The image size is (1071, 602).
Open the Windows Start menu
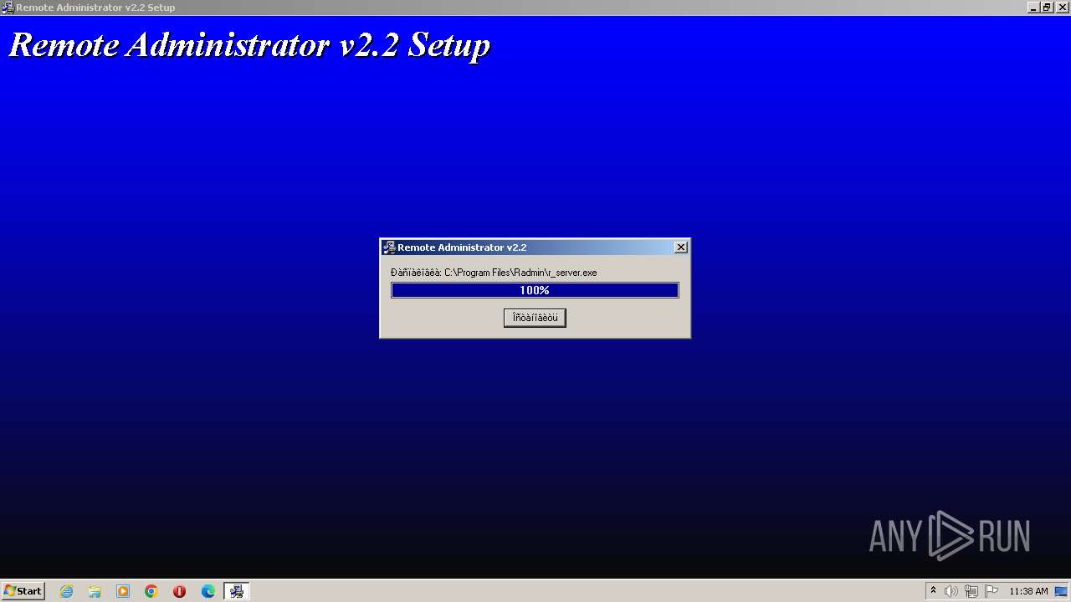click(x=23, y=591)
